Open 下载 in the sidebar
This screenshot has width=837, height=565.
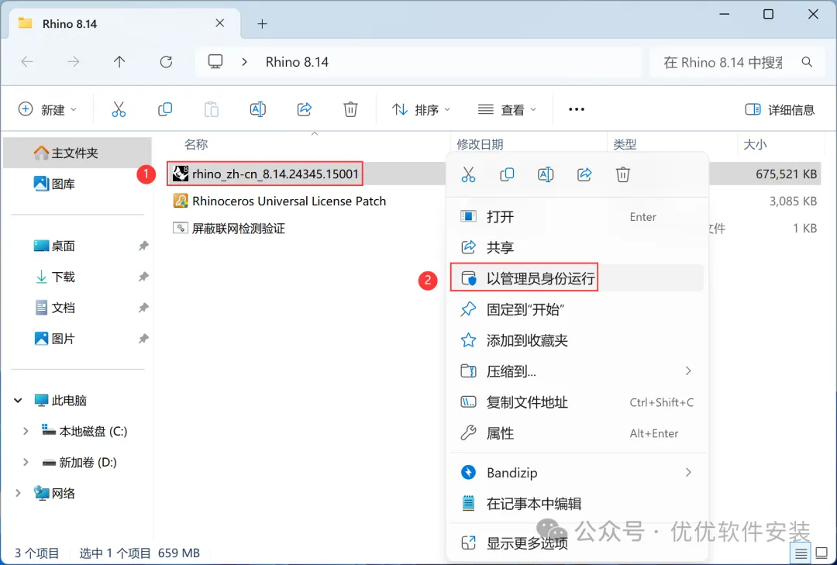54,277
